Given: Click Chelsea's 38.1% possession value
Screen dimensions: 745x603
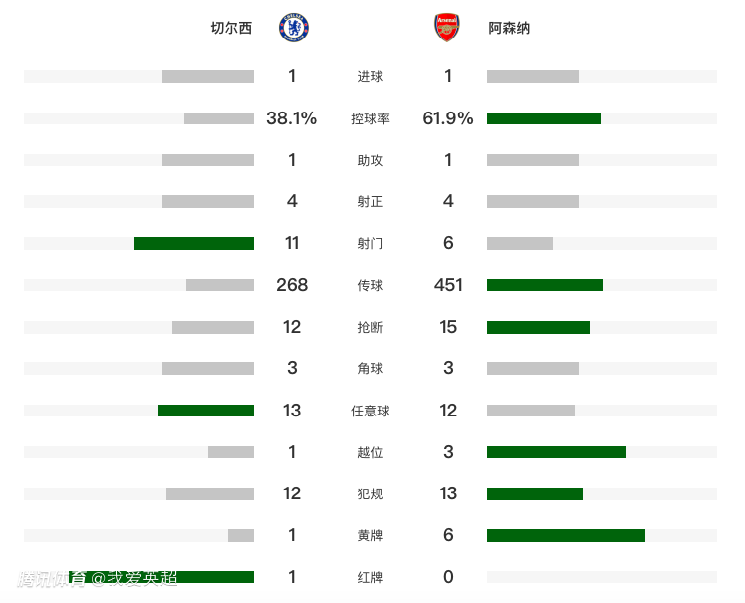Looking at the screenshot, I should pyautogui.click(x=291, y=118).
